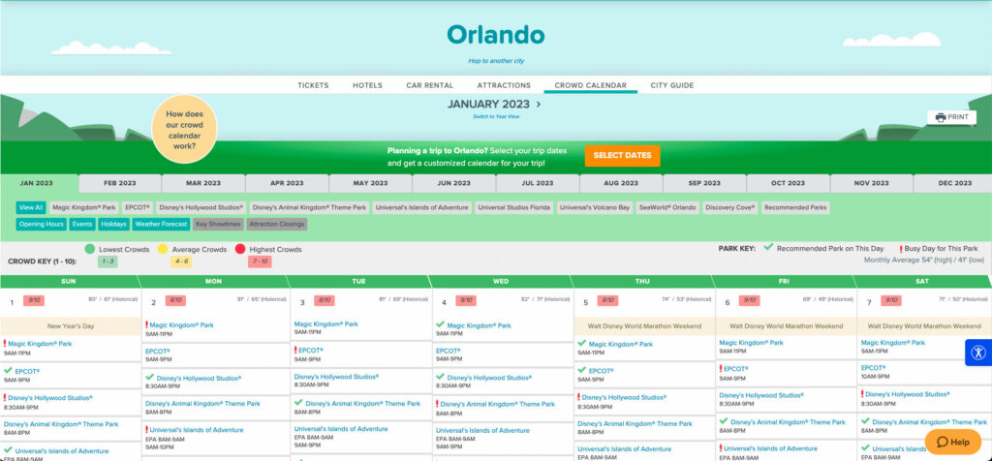The width and height of the screenshot is (992, 461).
Task: Open the Tickets menu
Action: pos(313,85)
